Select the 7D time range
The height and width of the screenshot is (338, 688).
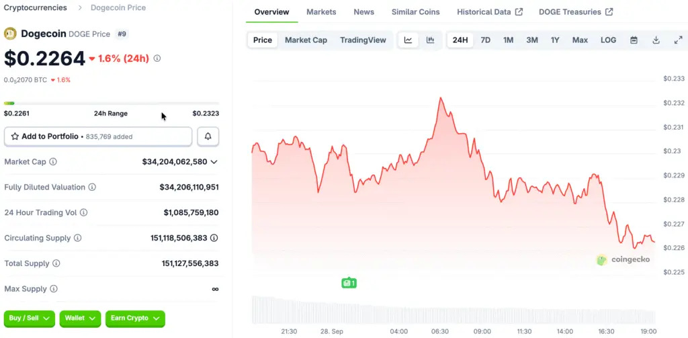tap(485, 40)
